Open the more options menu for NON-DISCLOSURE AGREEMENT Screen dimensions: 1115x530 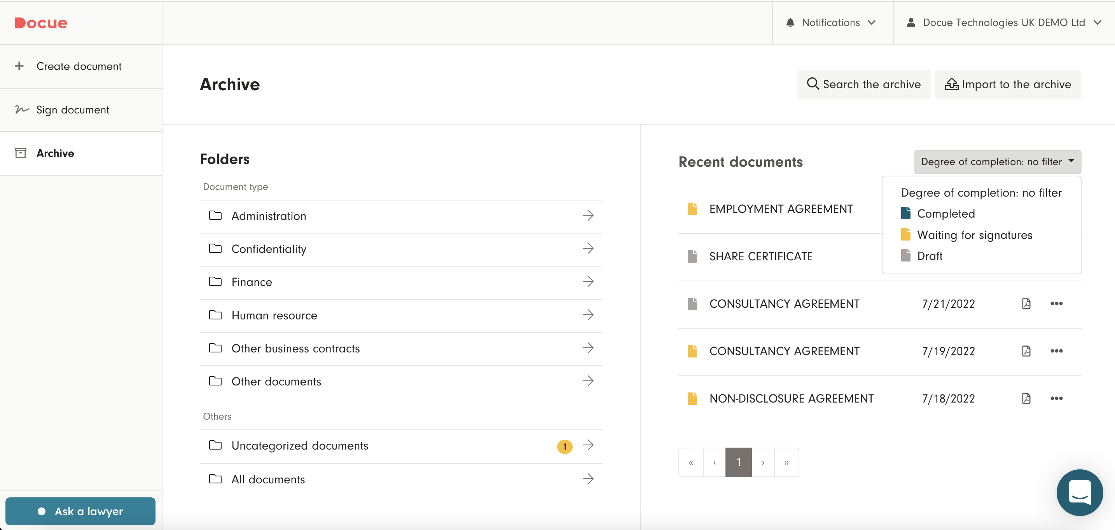tap(1056, 398)
